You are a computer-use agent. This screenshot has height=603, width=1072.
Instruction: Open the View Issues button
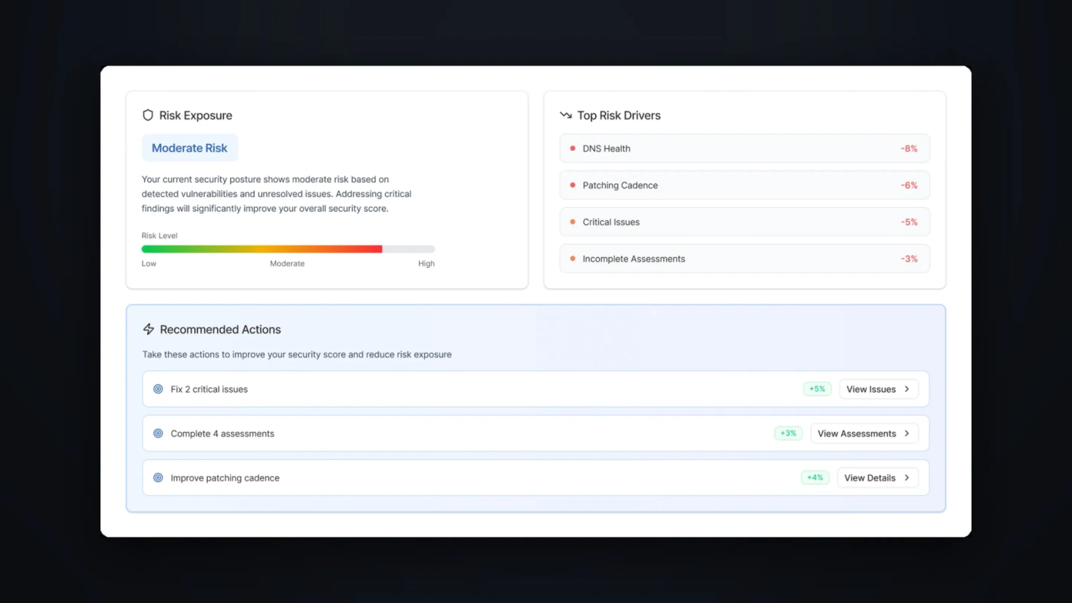pos(879,389)
